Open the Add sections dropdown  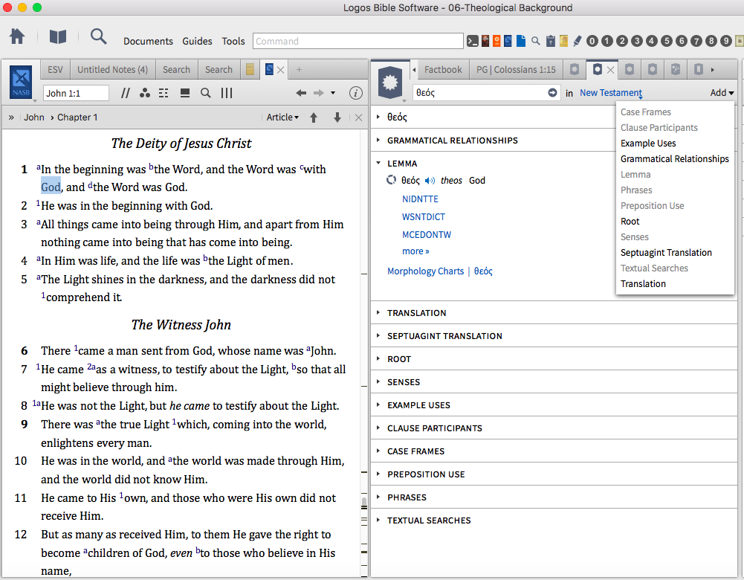(722, 92)
